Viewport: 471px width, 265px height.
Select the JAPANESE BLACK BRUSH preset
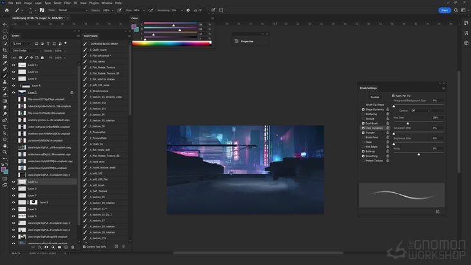pos(106,44)
